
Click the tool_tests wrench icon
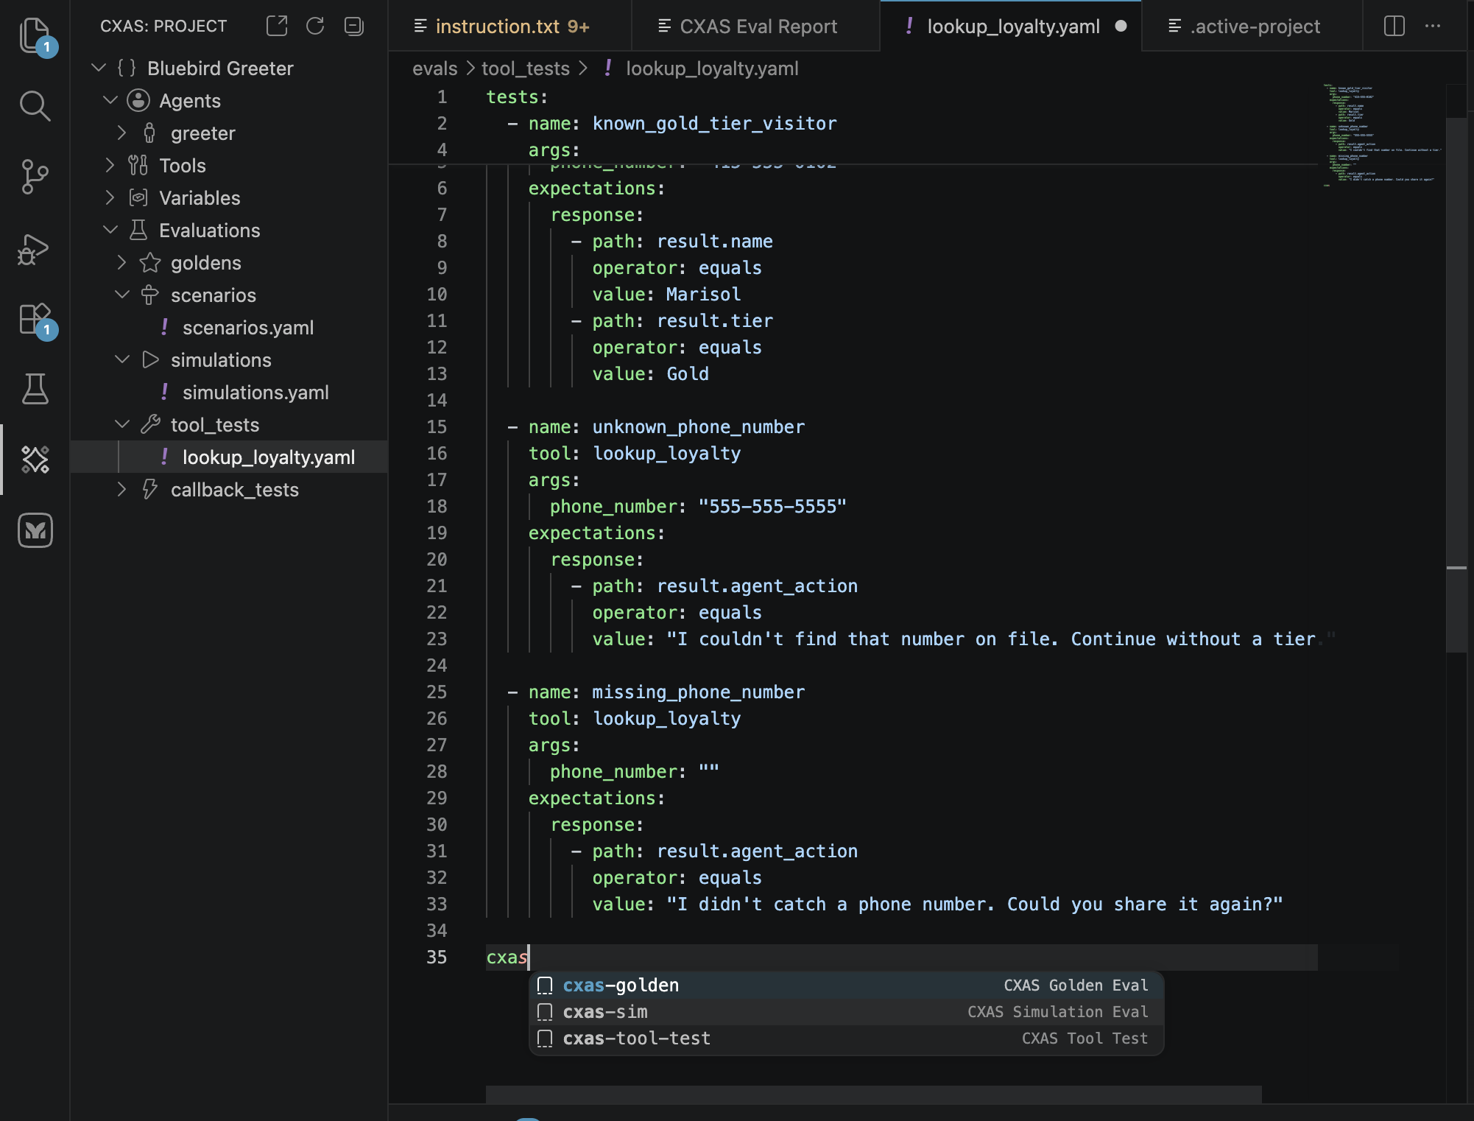point(150,424)
